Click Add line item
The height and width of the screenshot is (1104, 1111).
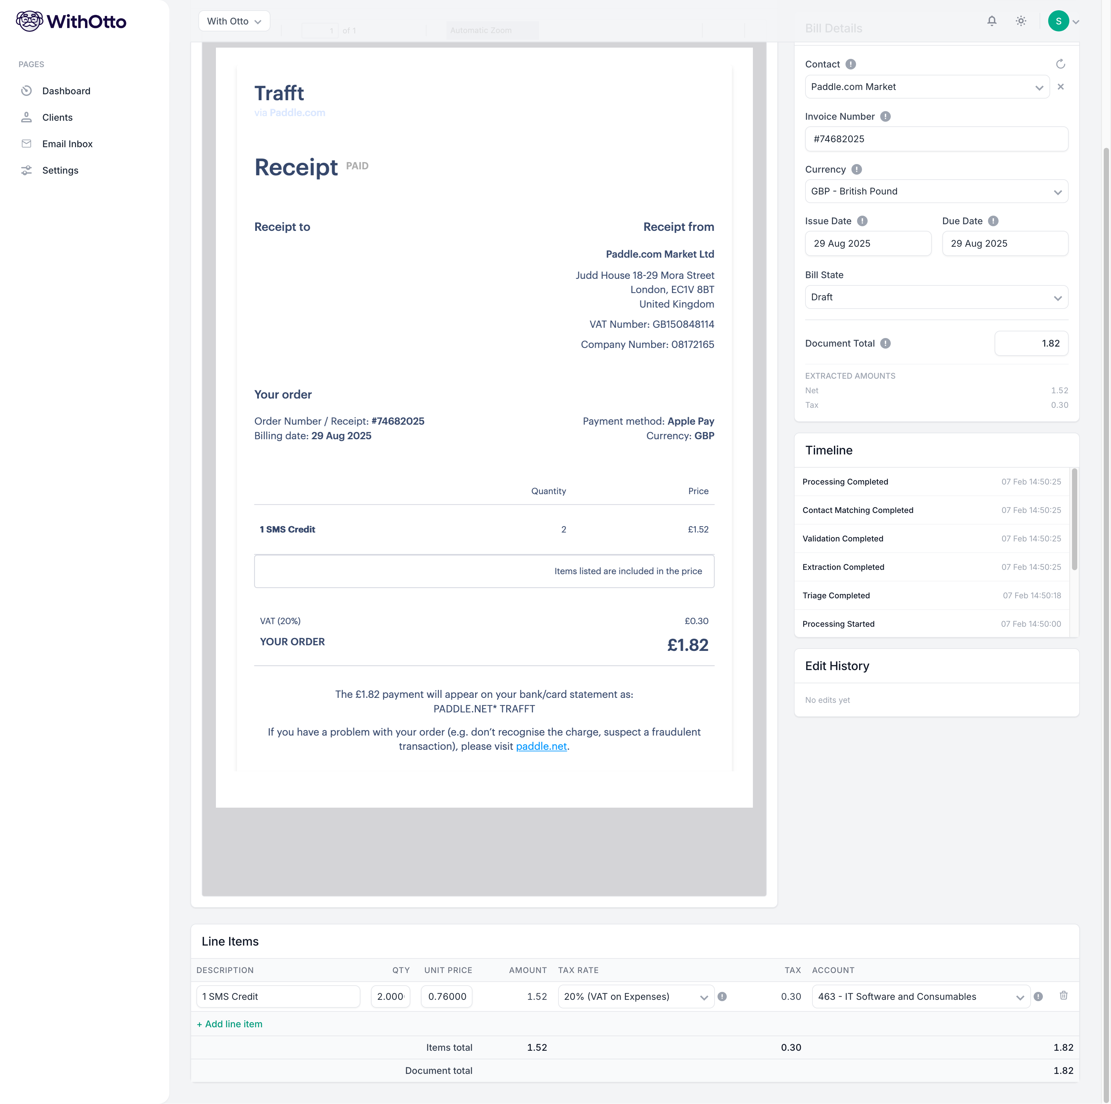tap(229, 1024)
